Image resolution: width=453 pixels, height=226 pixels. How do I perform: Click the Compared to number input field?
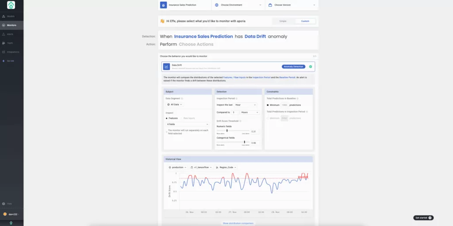(x=235, y=112)
